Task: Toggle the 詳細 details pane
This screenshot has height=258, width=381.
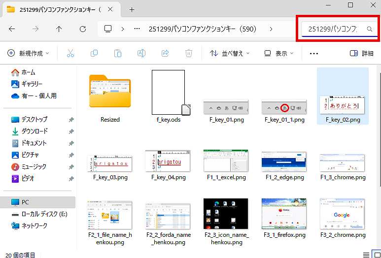Action: [x=361, y=53]
